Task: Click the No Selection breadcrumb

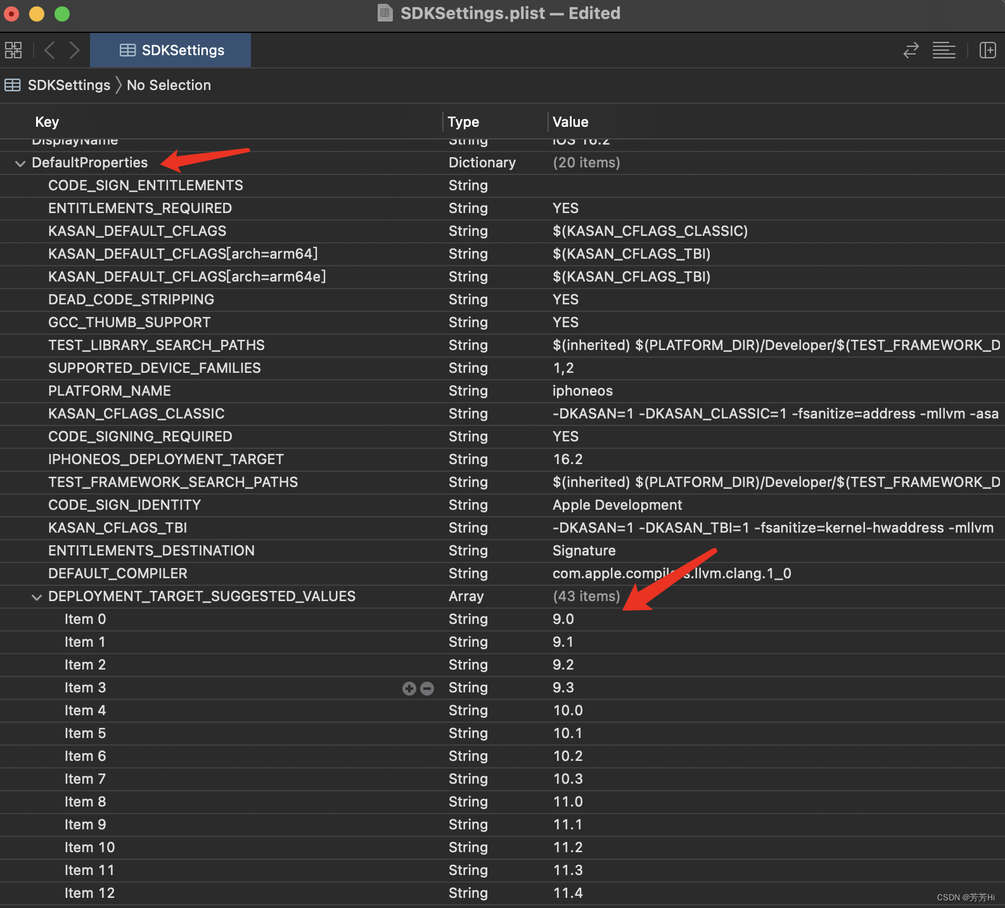Action: click(x=169, y=85)
